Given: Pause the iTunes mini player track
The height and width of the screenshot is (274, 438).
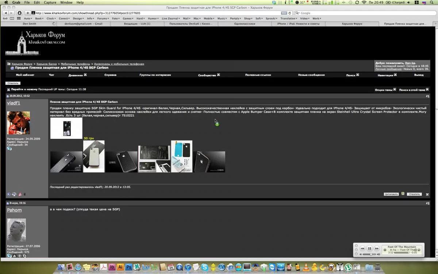Looking at the screenshot, I should click(x=369, y=248).
